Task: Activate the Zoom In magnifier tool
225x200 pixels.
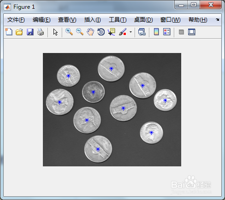Action: [69, 32]
